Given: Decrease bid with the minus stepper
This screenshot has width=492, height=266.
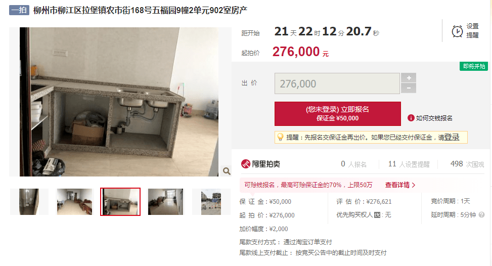Looking at the screenshot, I should coord(409,88).
